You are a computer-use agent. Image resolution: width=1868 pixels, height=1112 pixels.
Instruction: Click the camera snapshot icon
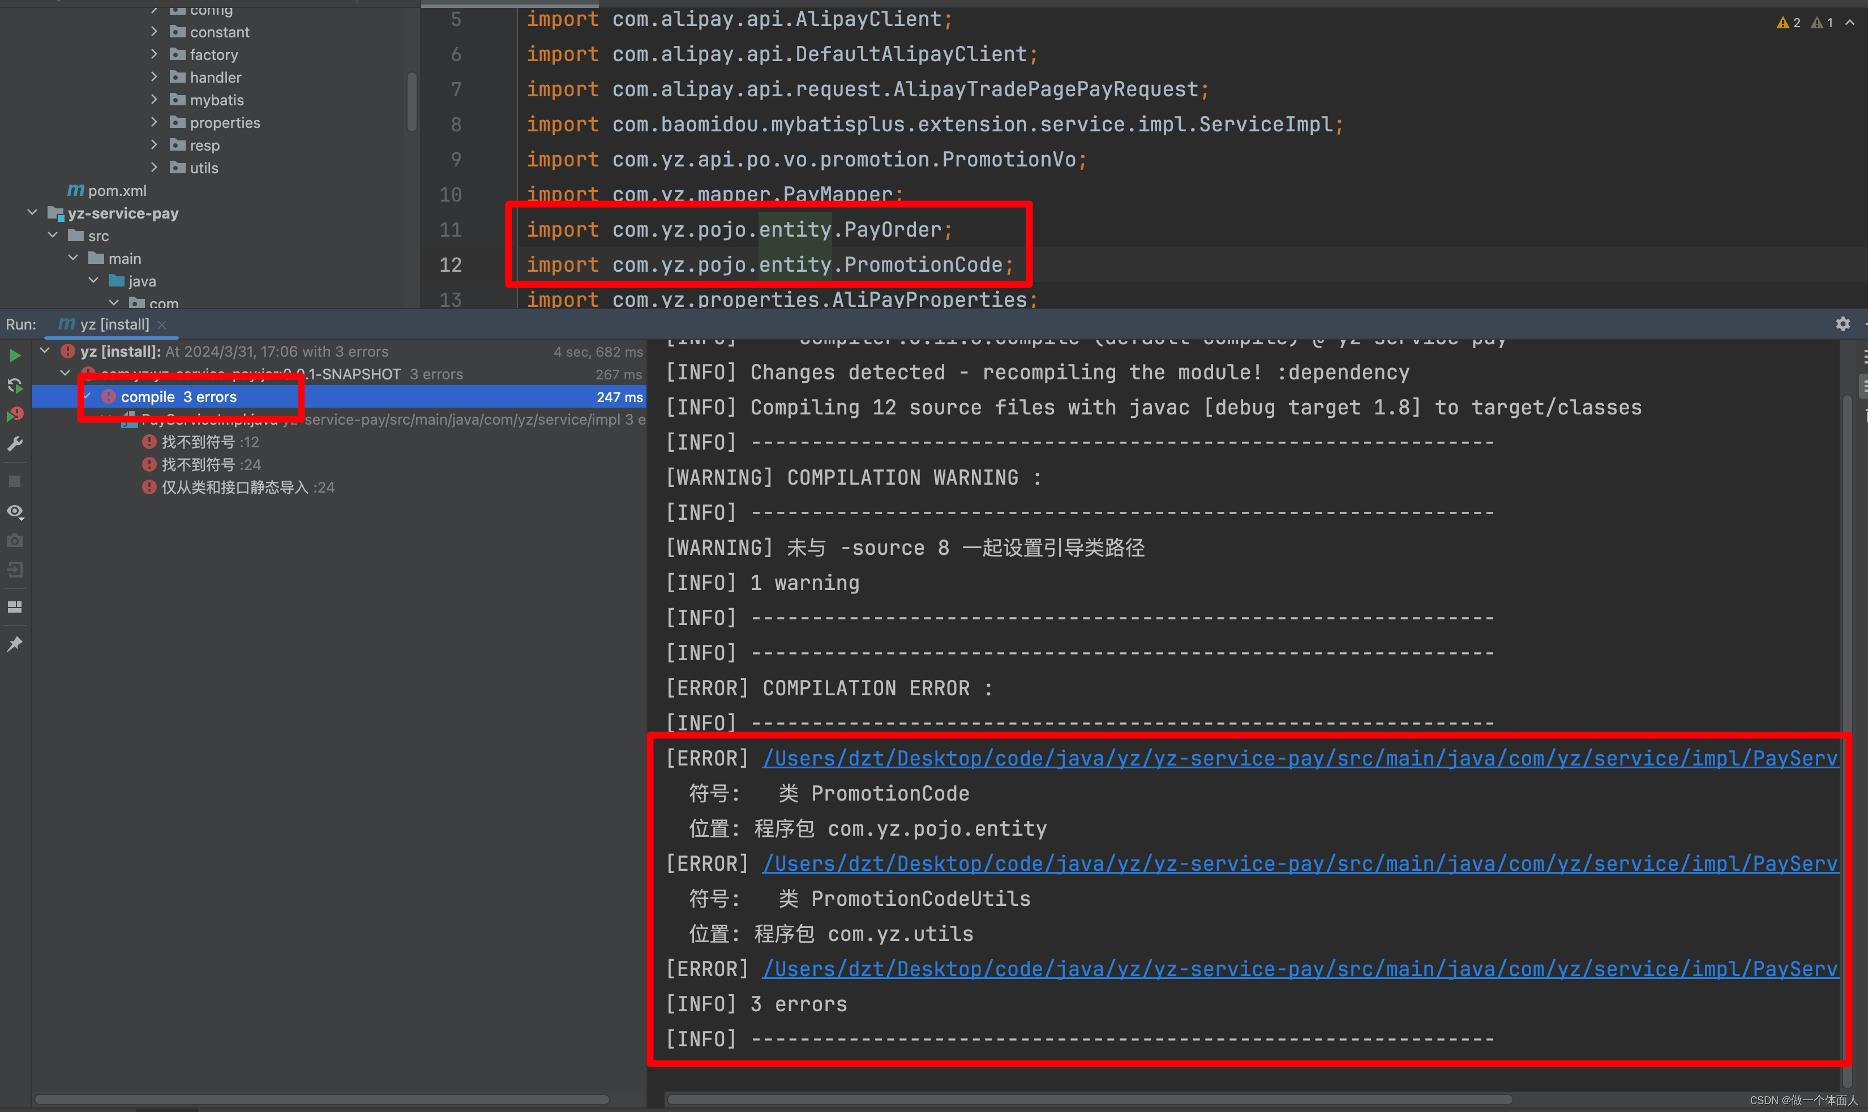pos(15,540)
